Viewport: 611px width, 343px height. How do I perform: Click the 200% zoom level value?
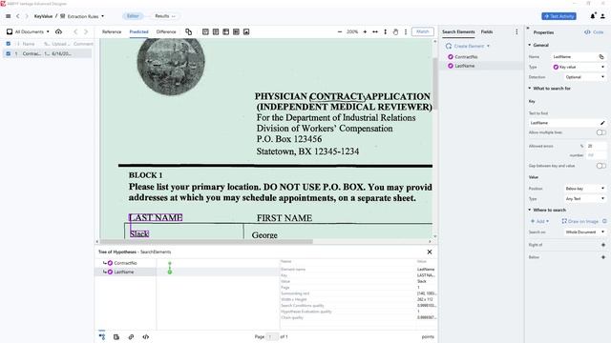(352, 31)
